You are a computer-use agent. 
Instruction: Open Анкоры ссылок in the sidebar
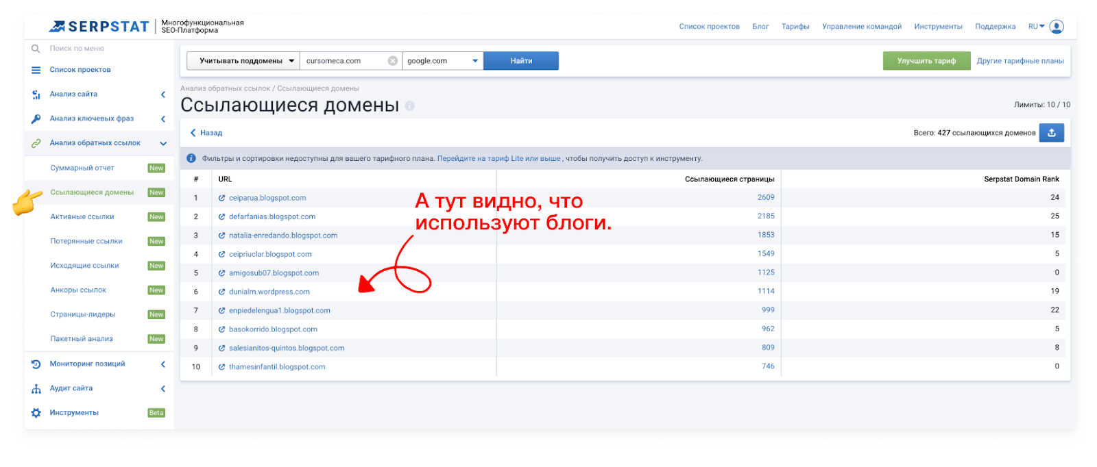[x=78, y=290]
